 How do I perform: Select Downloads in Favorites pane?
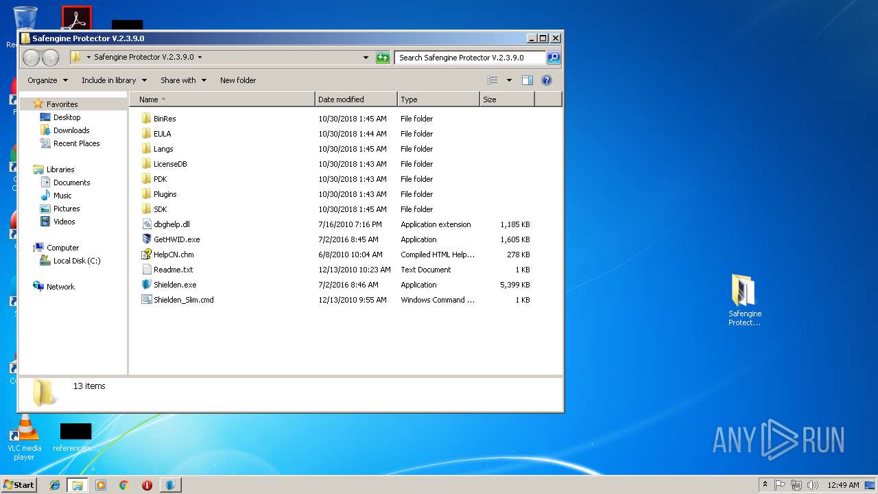click(x=71, y=130)
